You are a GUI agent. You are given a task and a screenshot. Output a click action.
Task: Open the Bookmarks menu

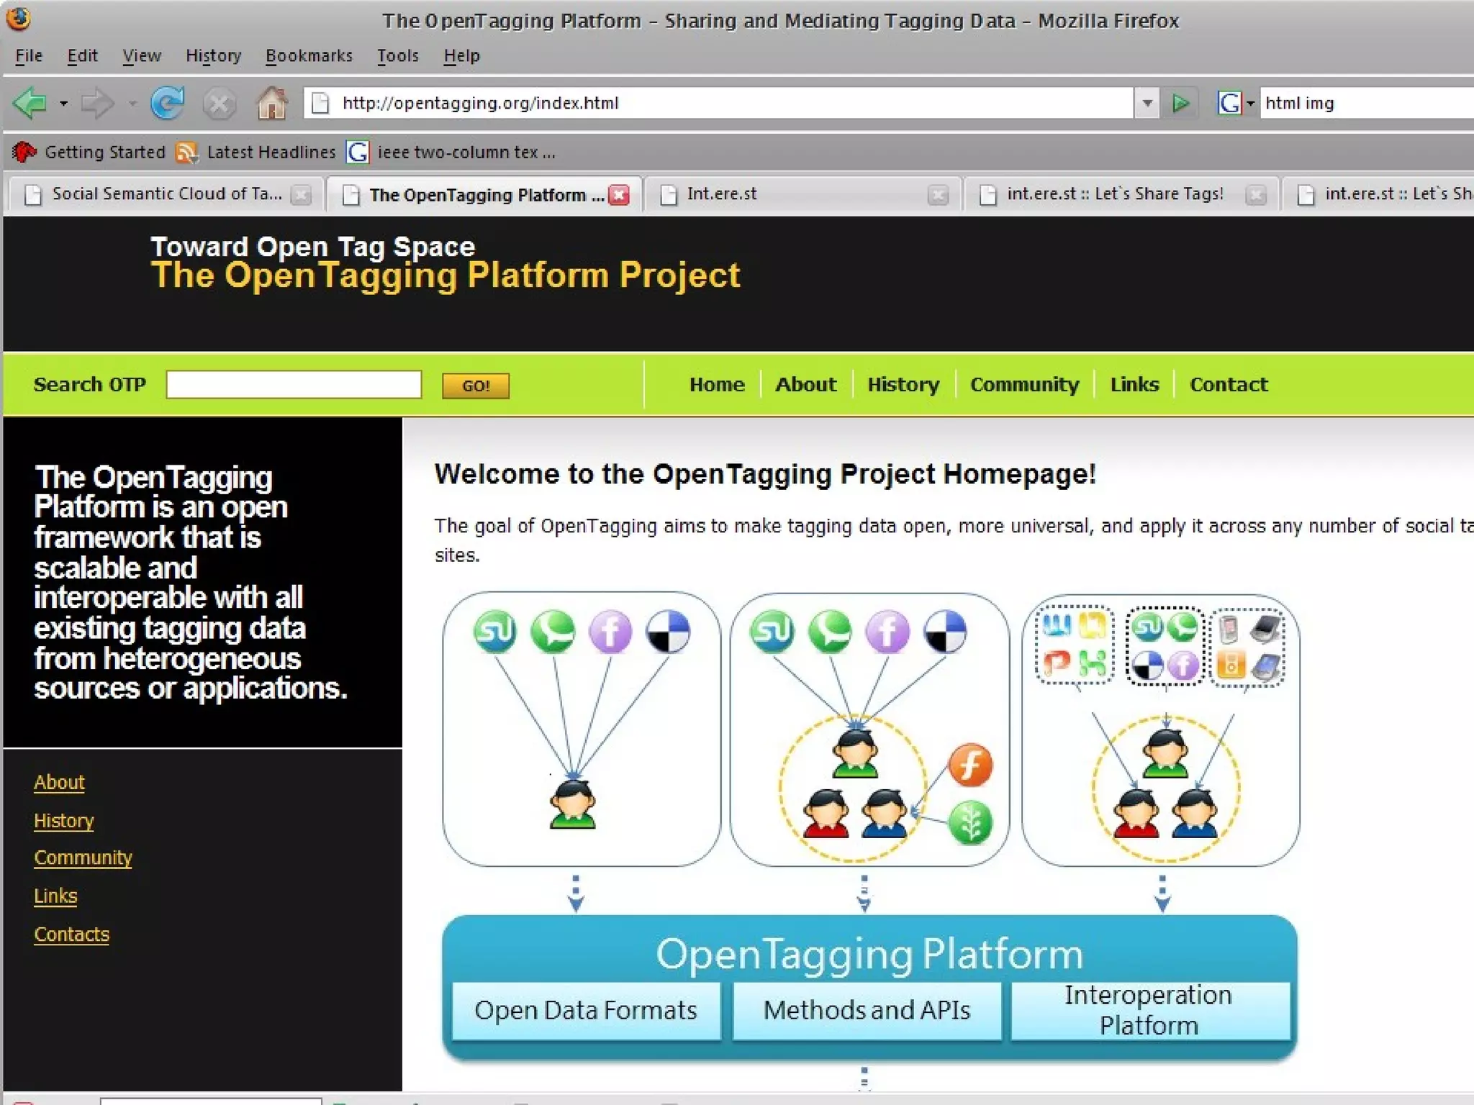point(309,55)
